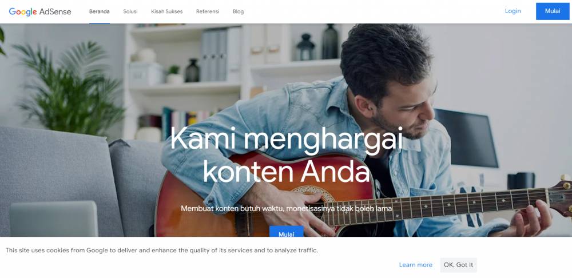Click the headline "Kami menghargai konten Anda"
The image size is (572, 278).
point(287,154)
